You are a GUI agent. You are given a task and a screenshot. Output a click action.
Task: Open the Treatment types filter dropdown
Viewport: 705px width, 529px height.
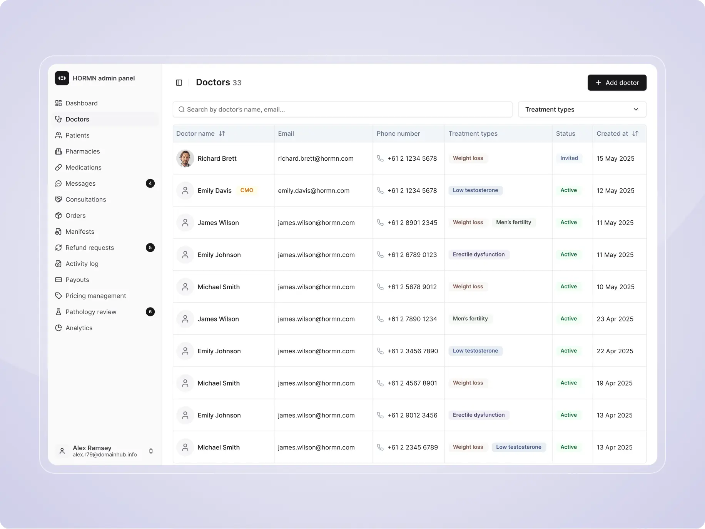click(582, 110)
